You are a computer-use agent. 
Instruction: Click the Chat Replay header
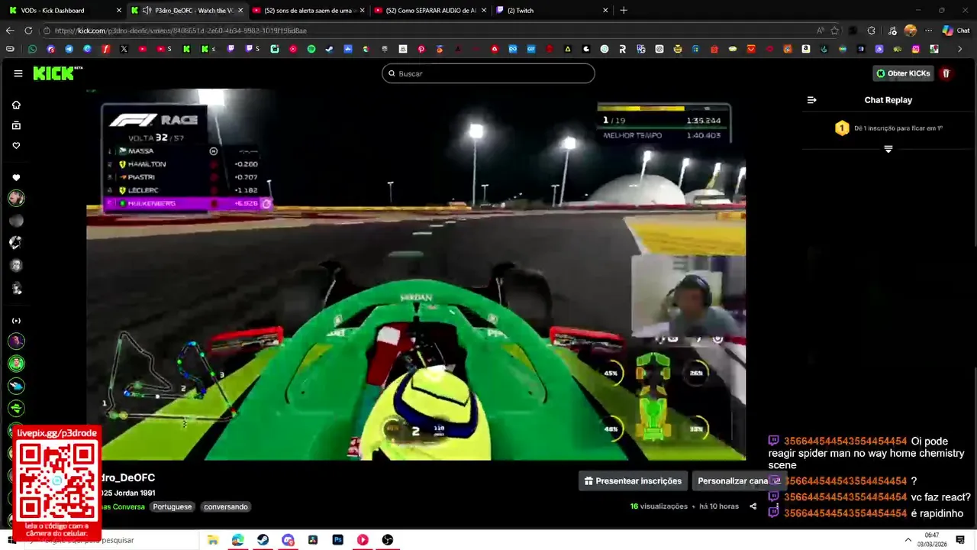(888, 100)
